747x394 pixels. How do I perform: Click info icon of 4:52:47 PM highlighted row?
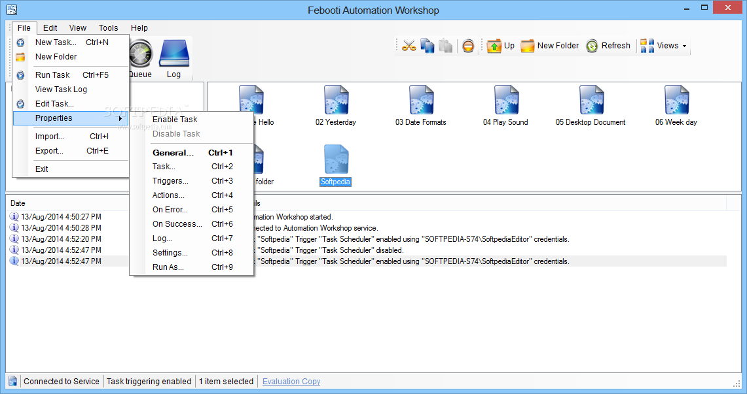coord(14,261)
